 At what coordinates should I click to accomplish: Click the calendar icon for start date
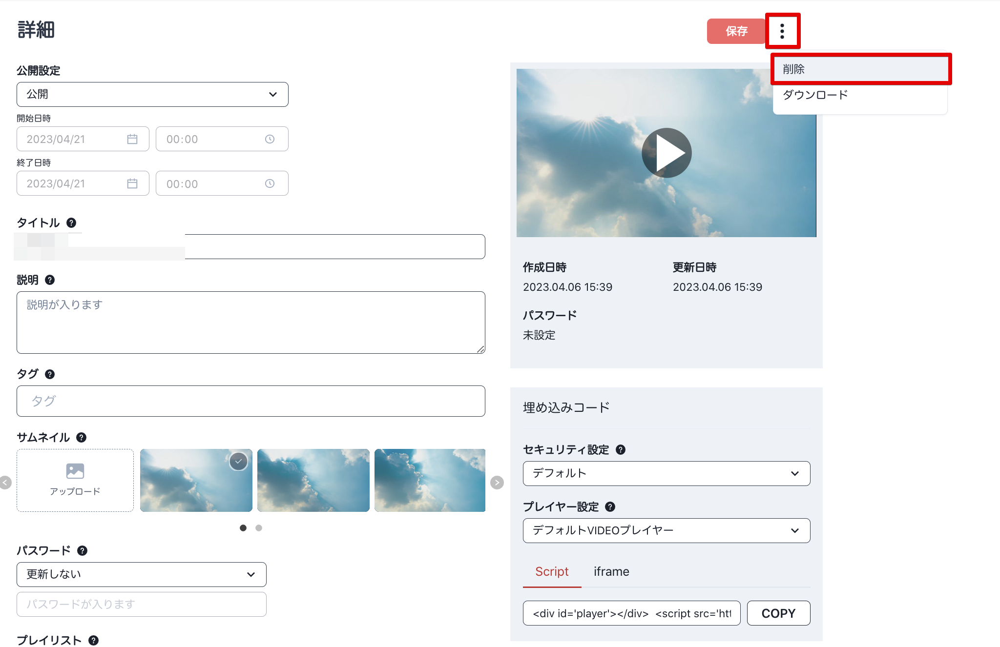[132, 139]
